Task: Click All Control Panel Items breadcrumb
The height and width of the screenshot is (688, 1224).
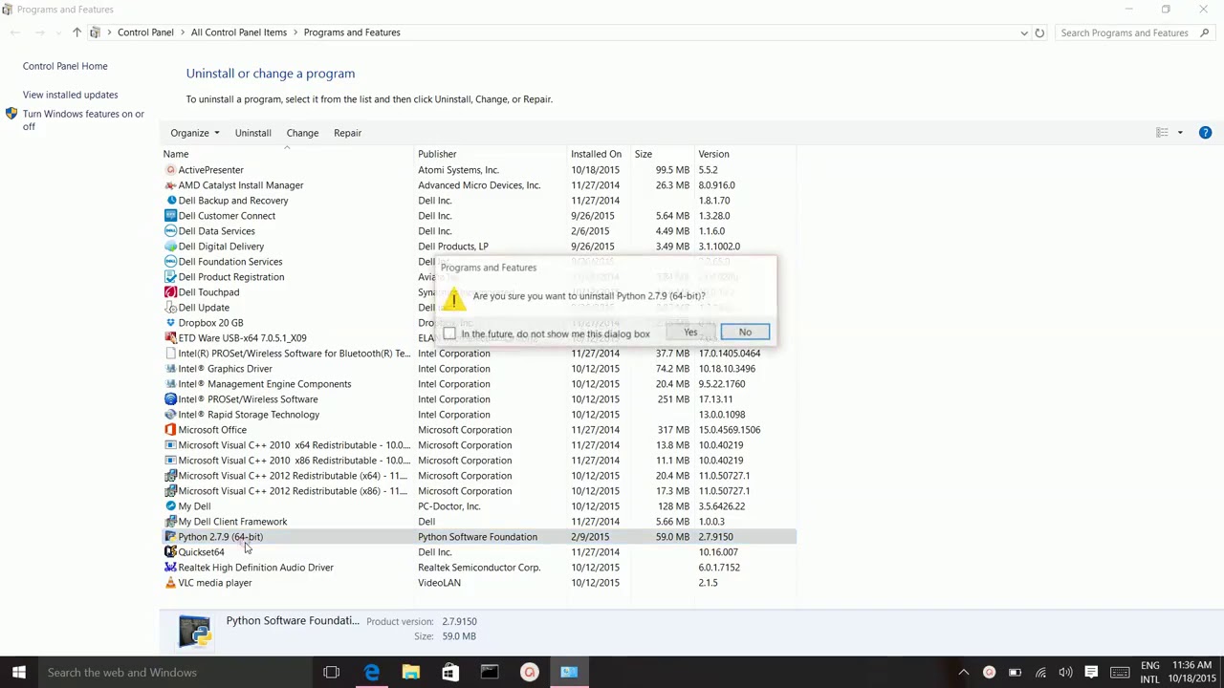Action: coord(239,32)
